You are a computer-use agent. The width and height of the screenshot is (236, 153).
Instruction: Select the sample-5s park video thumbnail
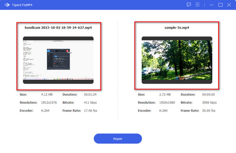177,60
